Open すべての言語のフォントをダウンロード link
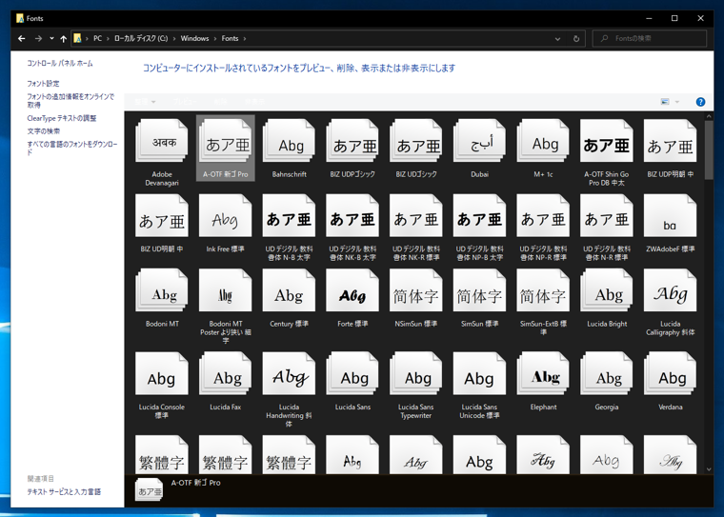Screen dimensions: 724x517 72,148
